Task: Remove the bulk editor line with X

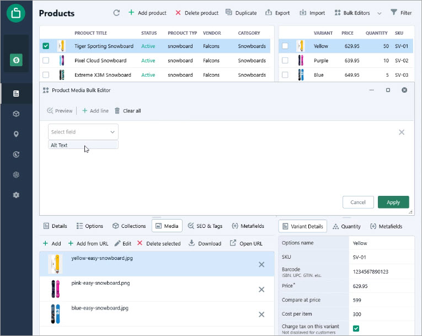Action: (x=402, y=132)
